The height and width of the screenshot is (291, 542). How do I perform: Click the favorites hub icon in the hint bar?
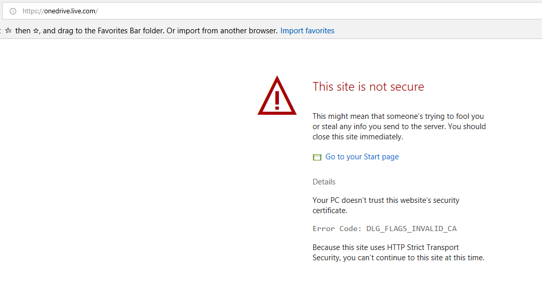(8, 31)
